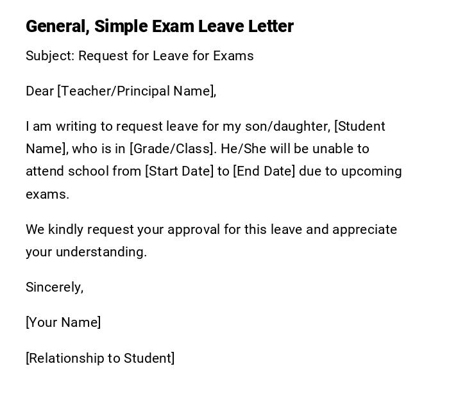Image resolution: width=449 pixels, height=398 pixels.
Task: Click the word 'Dear' in the salutation
Action: (40, 91)
